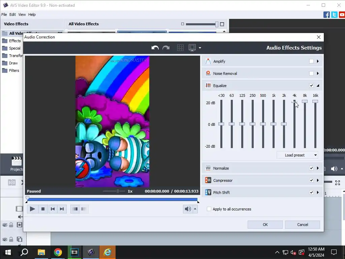Open File Explorer from the taskbar
Image resolution: width=345 pixels, height=259 pixels.
(41, 252)
